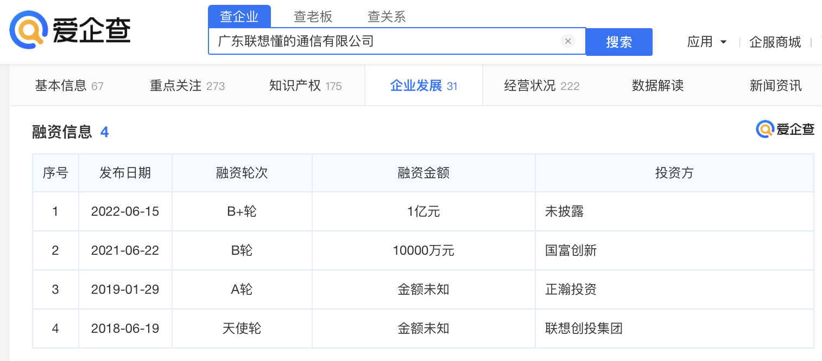Select the B轮 round cell
The width and height of the screenshot is (822, 361).
(242, 250)
